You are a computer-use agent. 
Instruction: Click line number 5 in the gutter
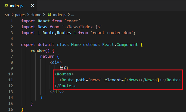click(12, 45)
